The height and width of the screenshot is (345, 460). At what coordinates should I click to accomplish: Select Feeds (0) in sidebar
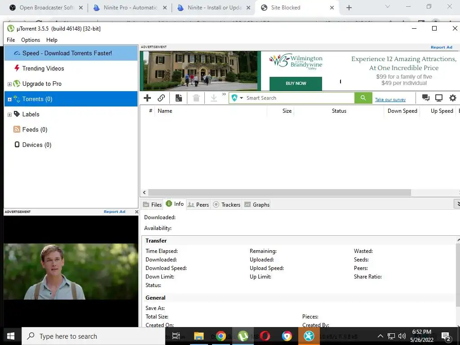71,129
